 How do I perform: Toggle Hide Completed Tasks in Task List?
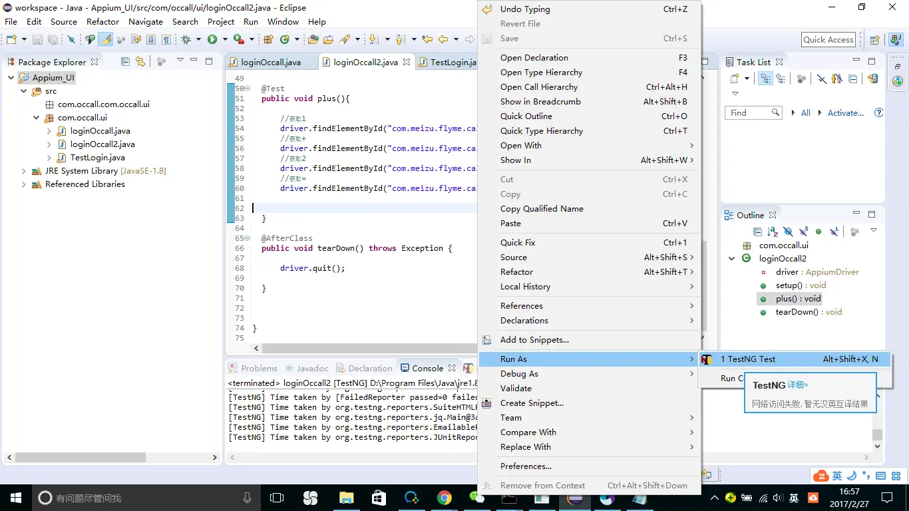[822, 79]
